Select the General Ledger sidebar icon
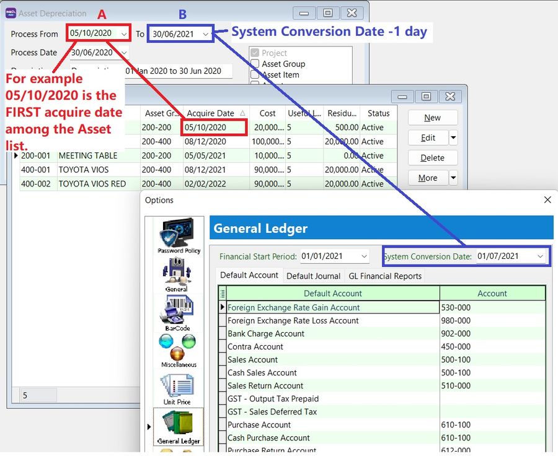Screen dimensions: 558x464 178,426
